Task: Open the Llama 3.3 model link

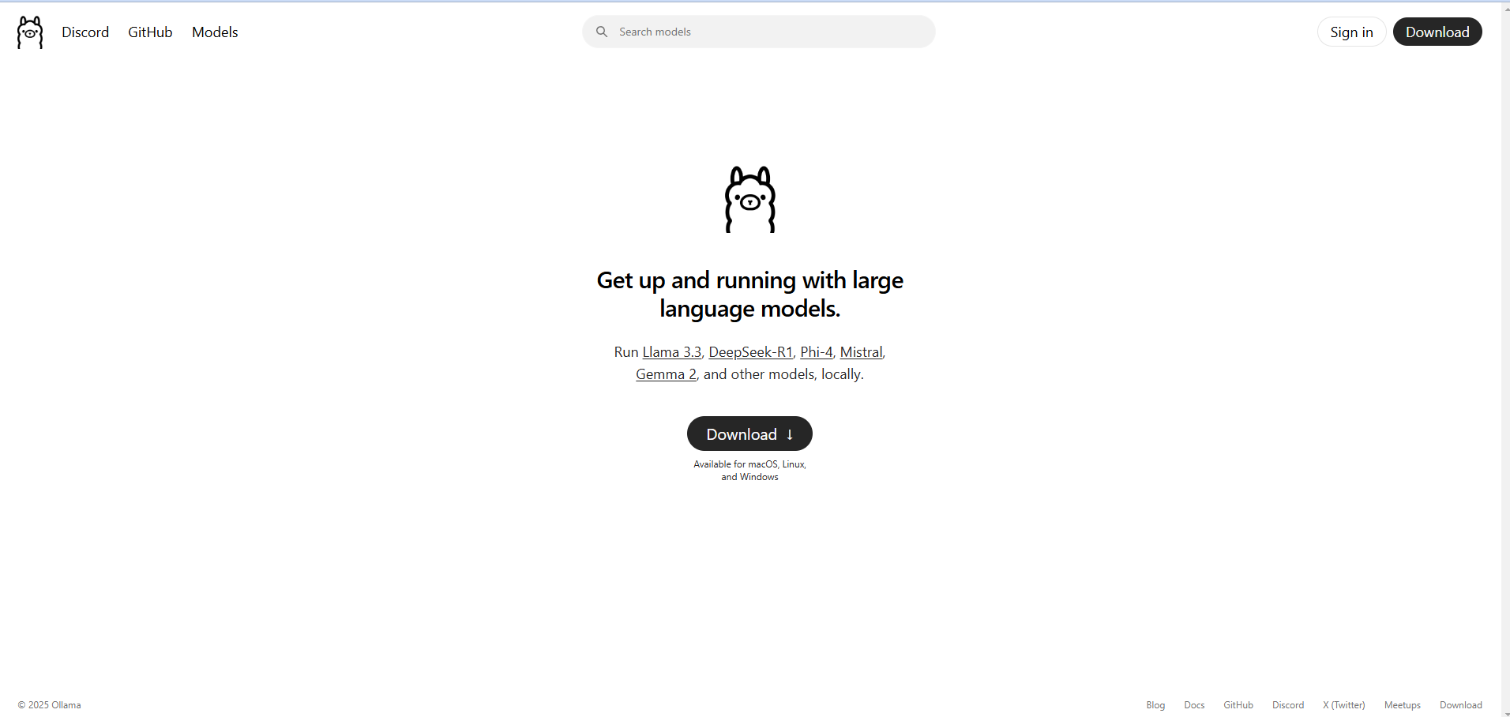Action: click(672, 352)
